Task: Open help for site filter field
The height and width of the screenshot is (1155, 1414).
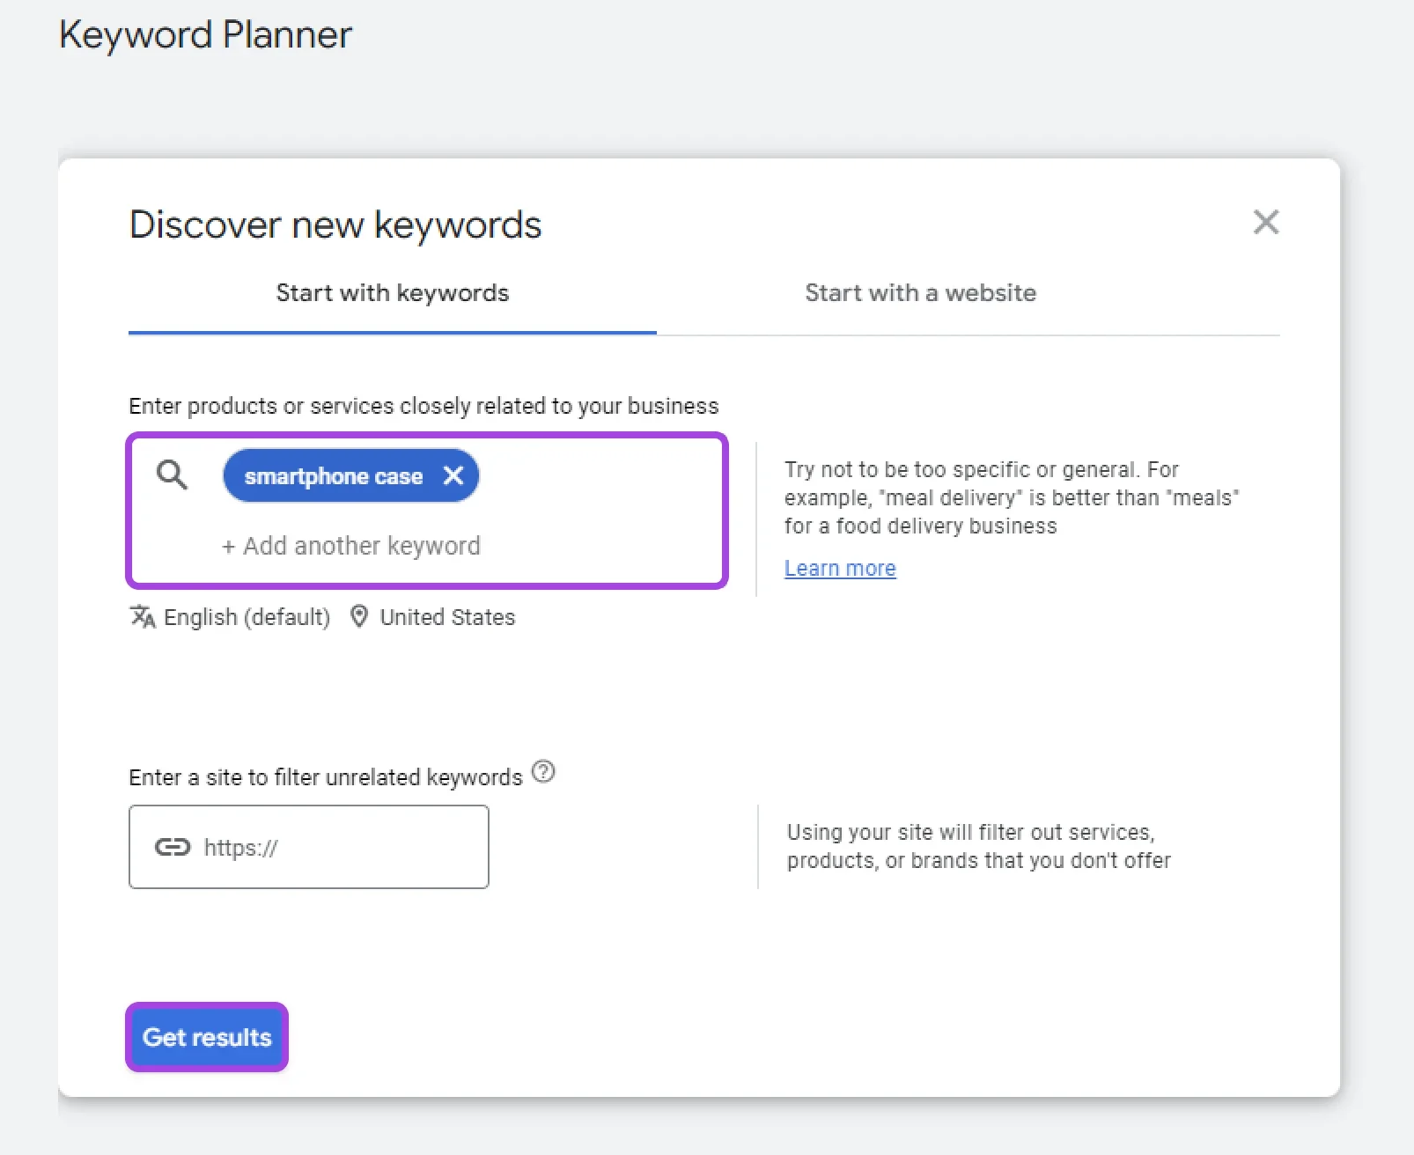Action: tap(544, 772)
